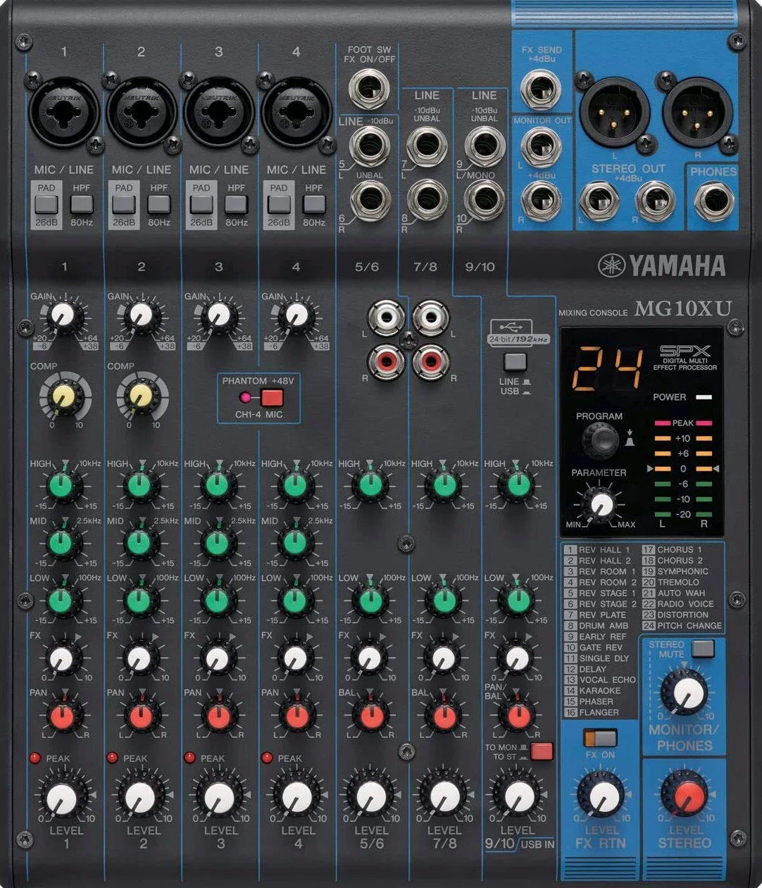Toggle the STEREO MUTE button

pyautogui.click(x=703, y=649)
